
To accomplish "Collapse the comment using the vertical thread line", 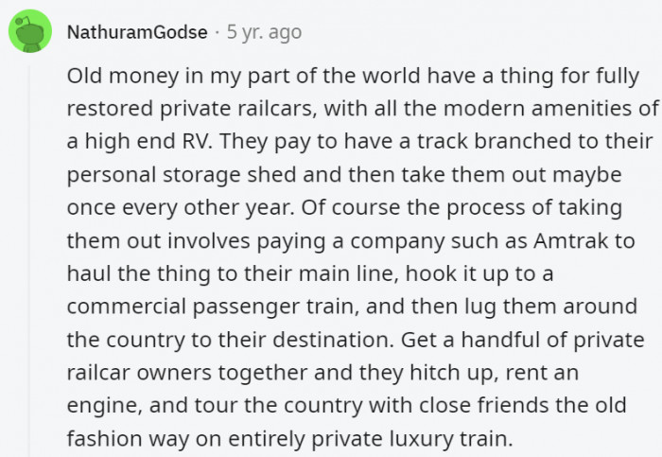I will click(29, 261).
